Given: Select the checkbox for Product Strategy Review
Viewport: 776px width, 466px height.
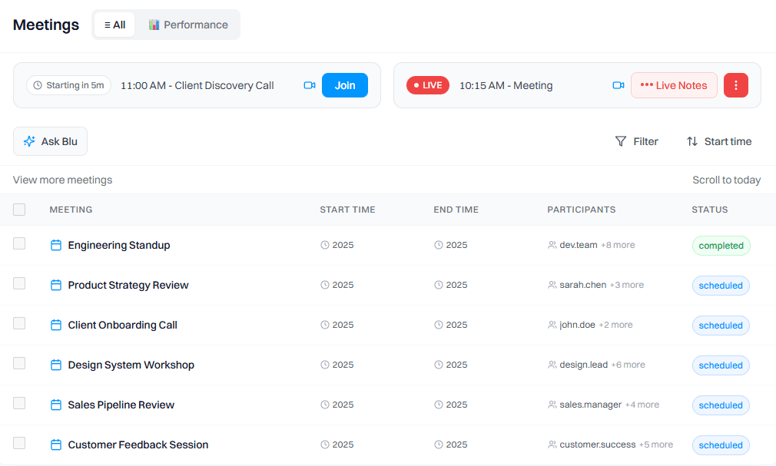Looking at the screenshot, I should pos(19,285).
